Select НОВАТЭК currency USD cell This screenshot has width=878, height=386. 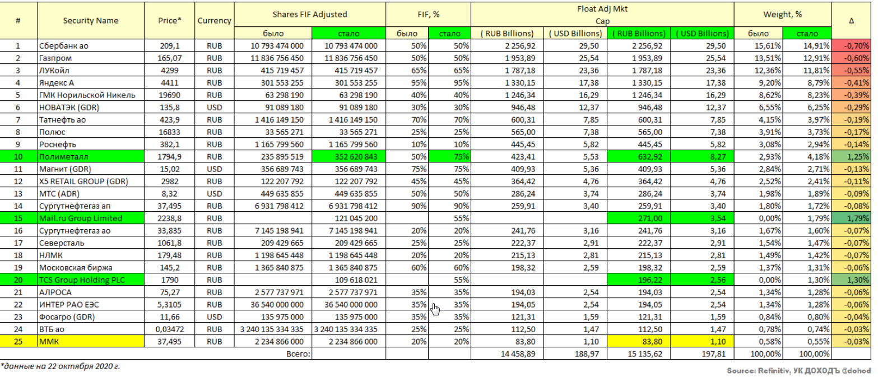coord(215,107)
